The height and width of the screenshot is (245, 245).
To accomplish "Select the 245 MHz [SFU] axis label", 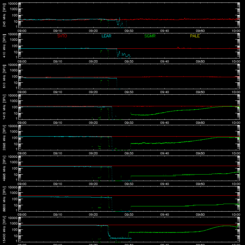I will (4, 15).
